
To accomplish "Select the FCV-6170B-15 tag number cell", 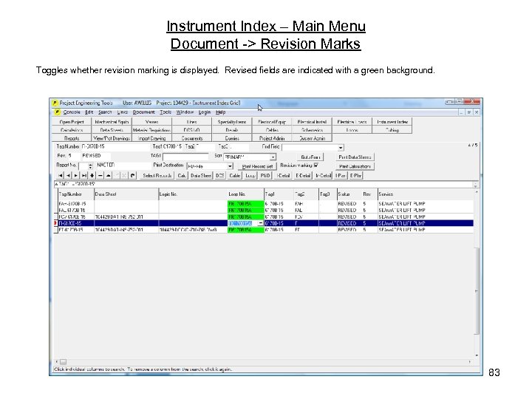I will [75, 216].
